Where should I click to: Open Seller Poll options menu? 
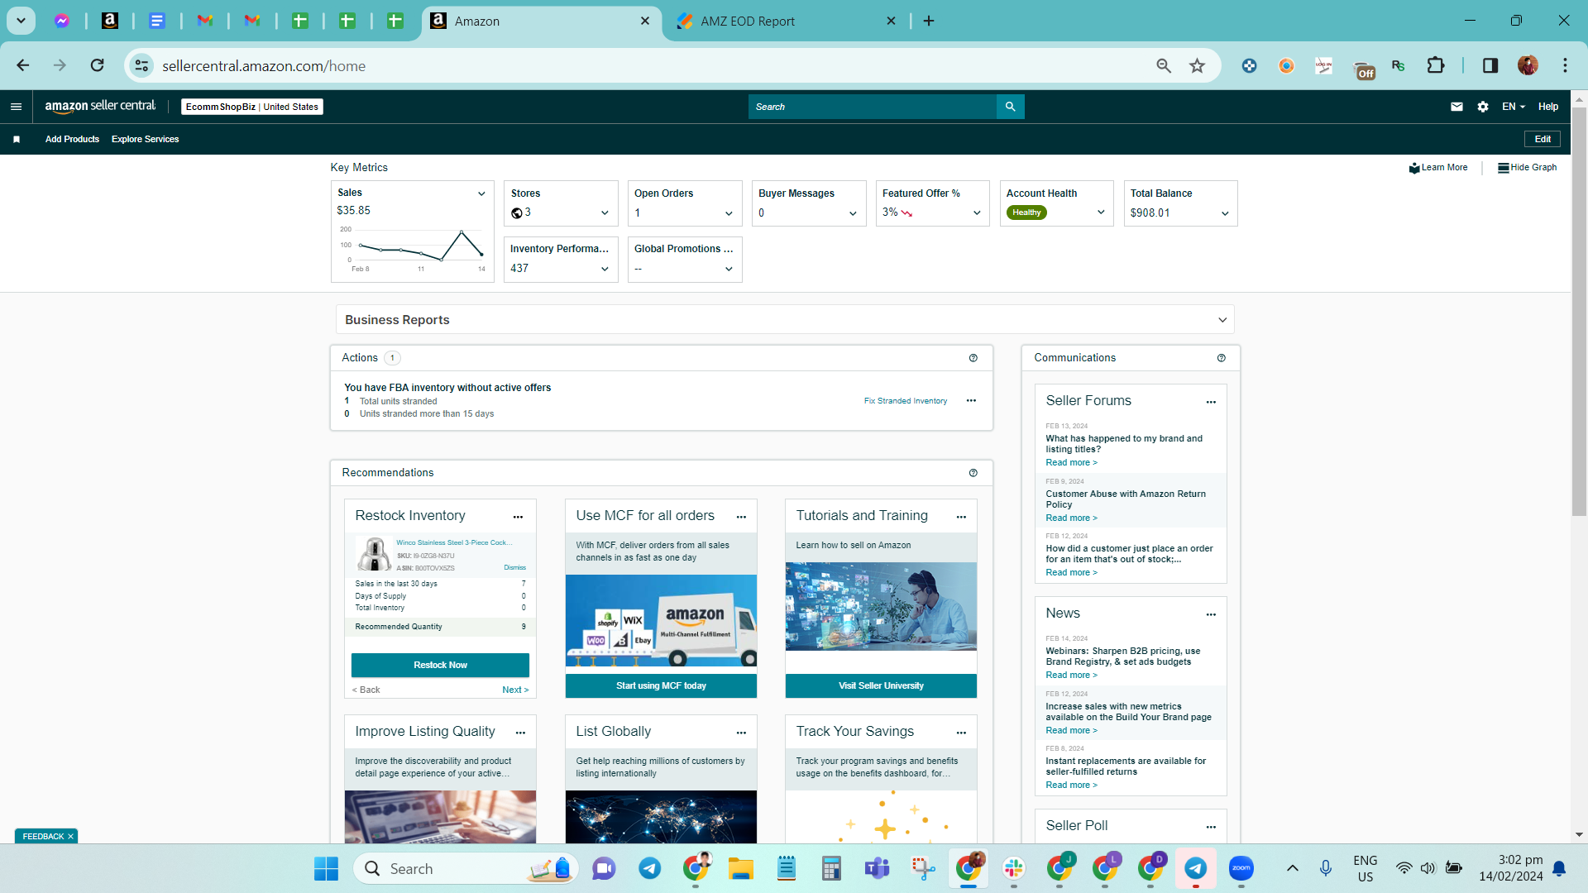(1211, 827)
